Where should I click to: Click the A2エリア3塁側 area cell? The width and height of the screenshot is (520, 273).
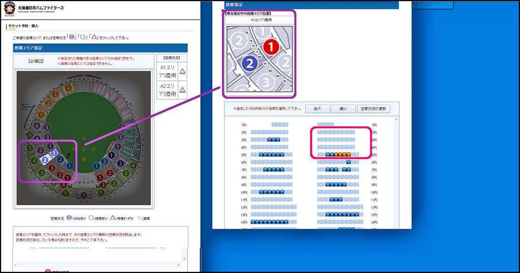coord(168,90)
